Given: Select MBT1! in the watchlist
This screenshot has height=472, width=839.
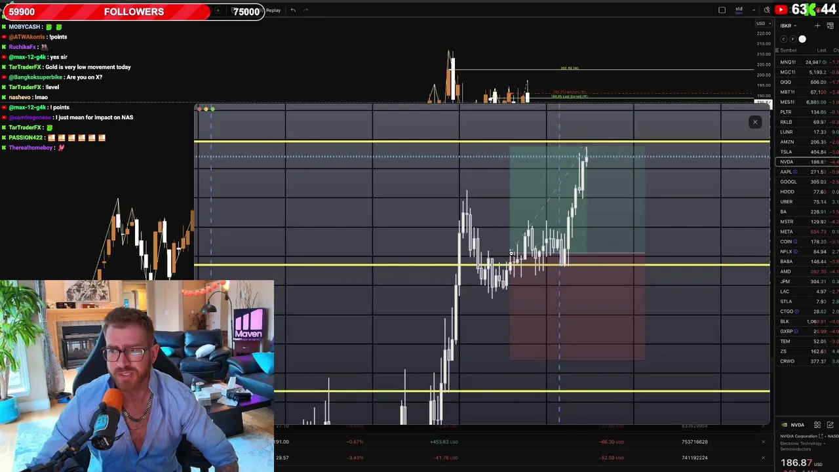Looking at the screenshot, I should coord(808,92).
